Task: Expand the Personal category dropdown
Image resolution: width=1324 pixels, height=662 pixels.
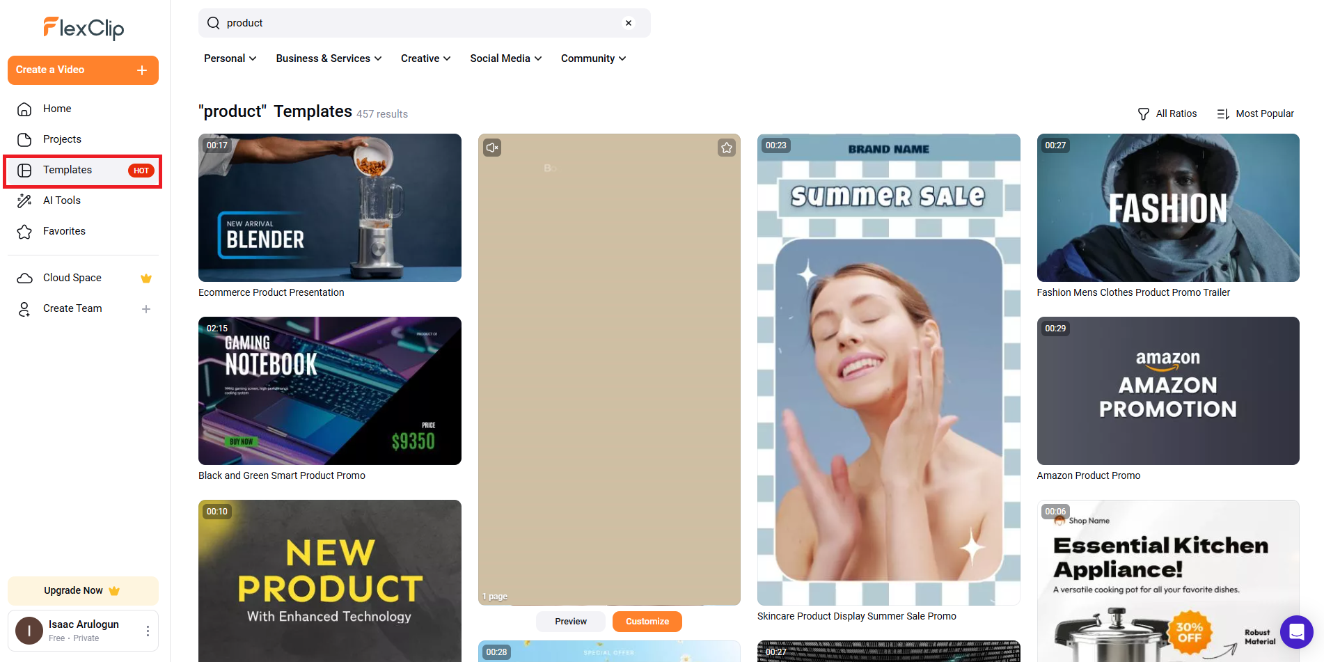Action: point(230,58)
